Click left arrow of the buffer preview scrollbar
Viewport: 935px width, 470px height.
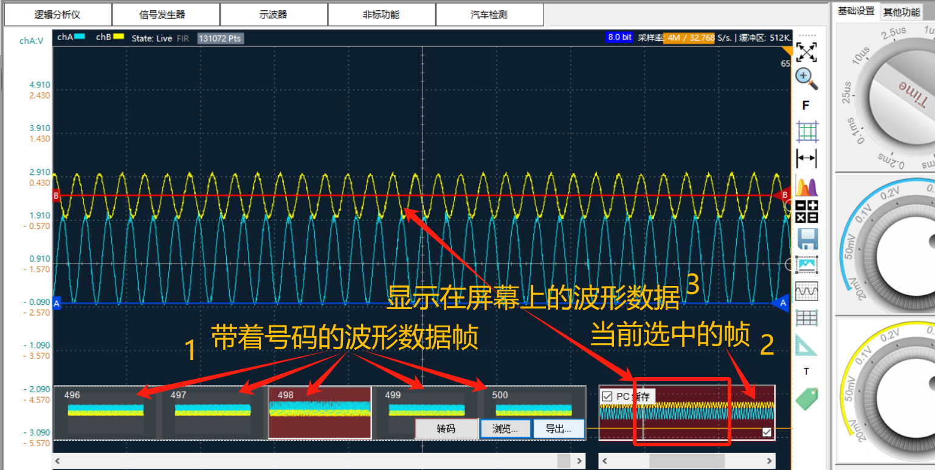604,461
